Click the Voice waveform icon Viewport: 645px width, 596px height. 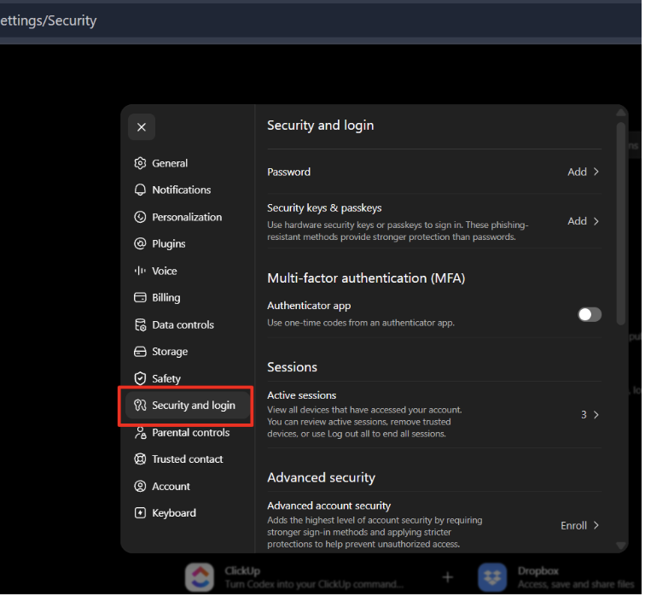[140, 272]
